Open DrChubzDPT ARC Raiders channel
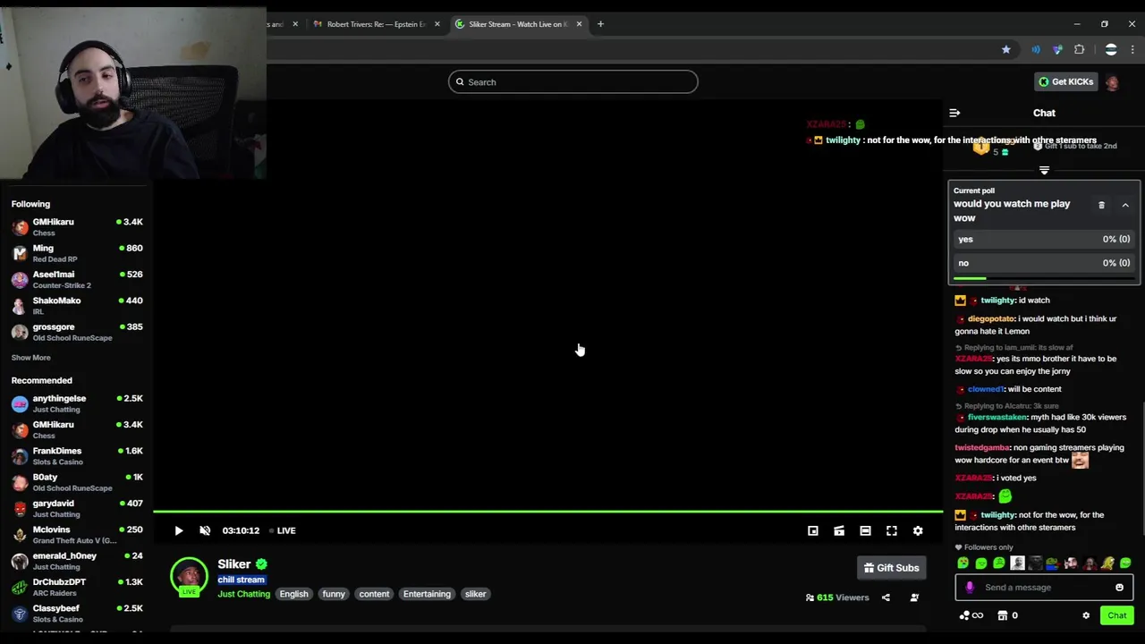 77,587
